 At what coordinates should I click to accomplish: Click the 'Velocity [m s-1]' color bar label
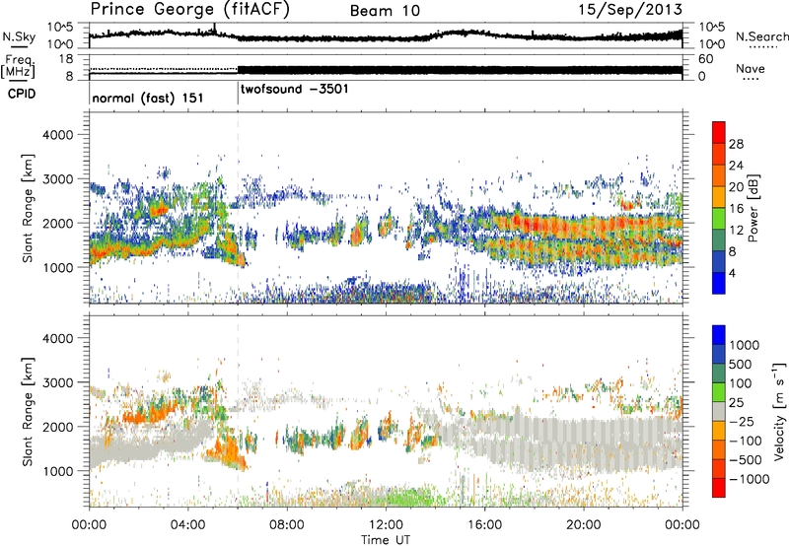point(779,411)
